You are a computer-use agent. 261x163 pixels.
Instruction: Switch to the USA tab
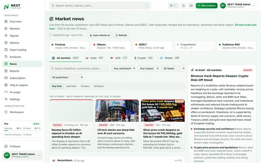pos(119,58)
